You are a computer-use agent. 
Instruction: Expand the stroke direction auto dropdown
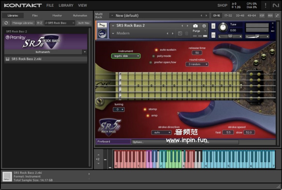click(161, 132)
